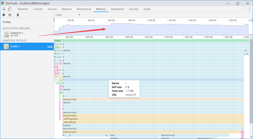
Task: Click the clear all profiles icon
Action: [10, 15]
